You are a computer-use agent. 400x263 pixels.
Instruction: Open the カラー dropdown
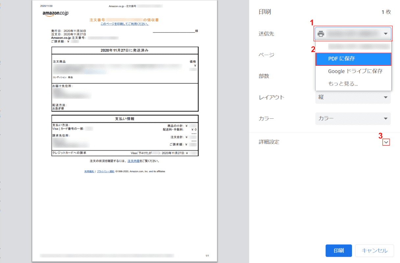pos(353,119)
